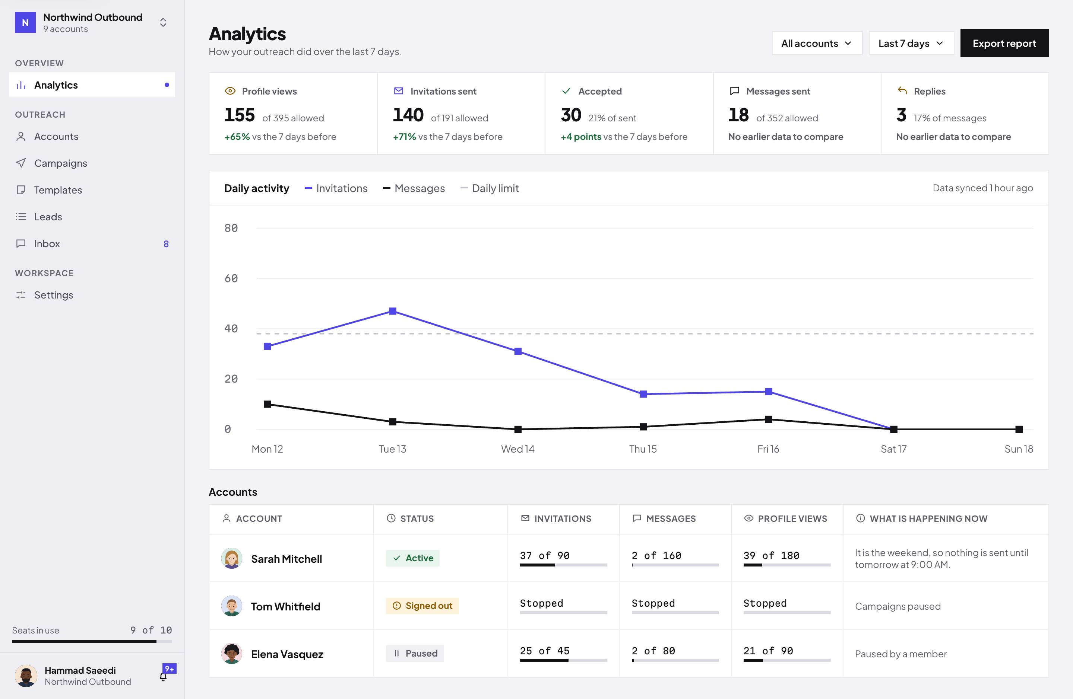Open the Analytics page in sidebar
The image size is (1073, 699).
coord(92,85)
